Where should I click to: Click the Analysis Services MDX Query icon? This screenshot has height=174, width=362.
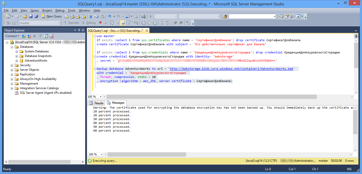[72, 16]
